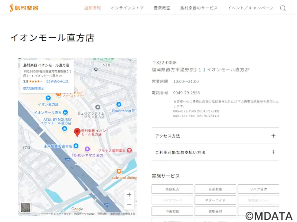The image size is (297, 222).
Task: Switch to satellite view thumbnail on map
Action: [x=26, y=208]
